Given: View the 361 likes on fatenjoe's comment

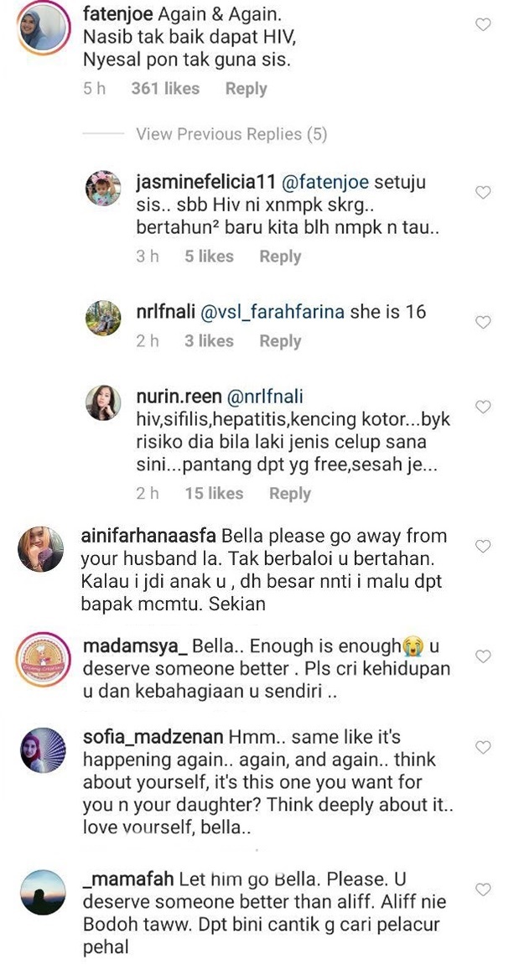Looking at the screenshot, I should tap(165, 89).
